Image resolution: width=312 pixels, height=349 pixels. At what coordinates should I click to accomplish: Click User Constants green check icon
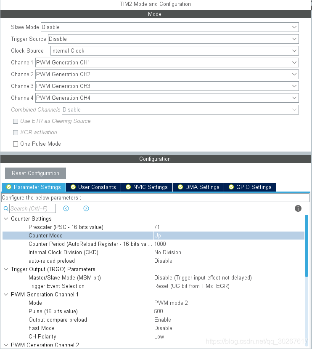pos(73,187)
